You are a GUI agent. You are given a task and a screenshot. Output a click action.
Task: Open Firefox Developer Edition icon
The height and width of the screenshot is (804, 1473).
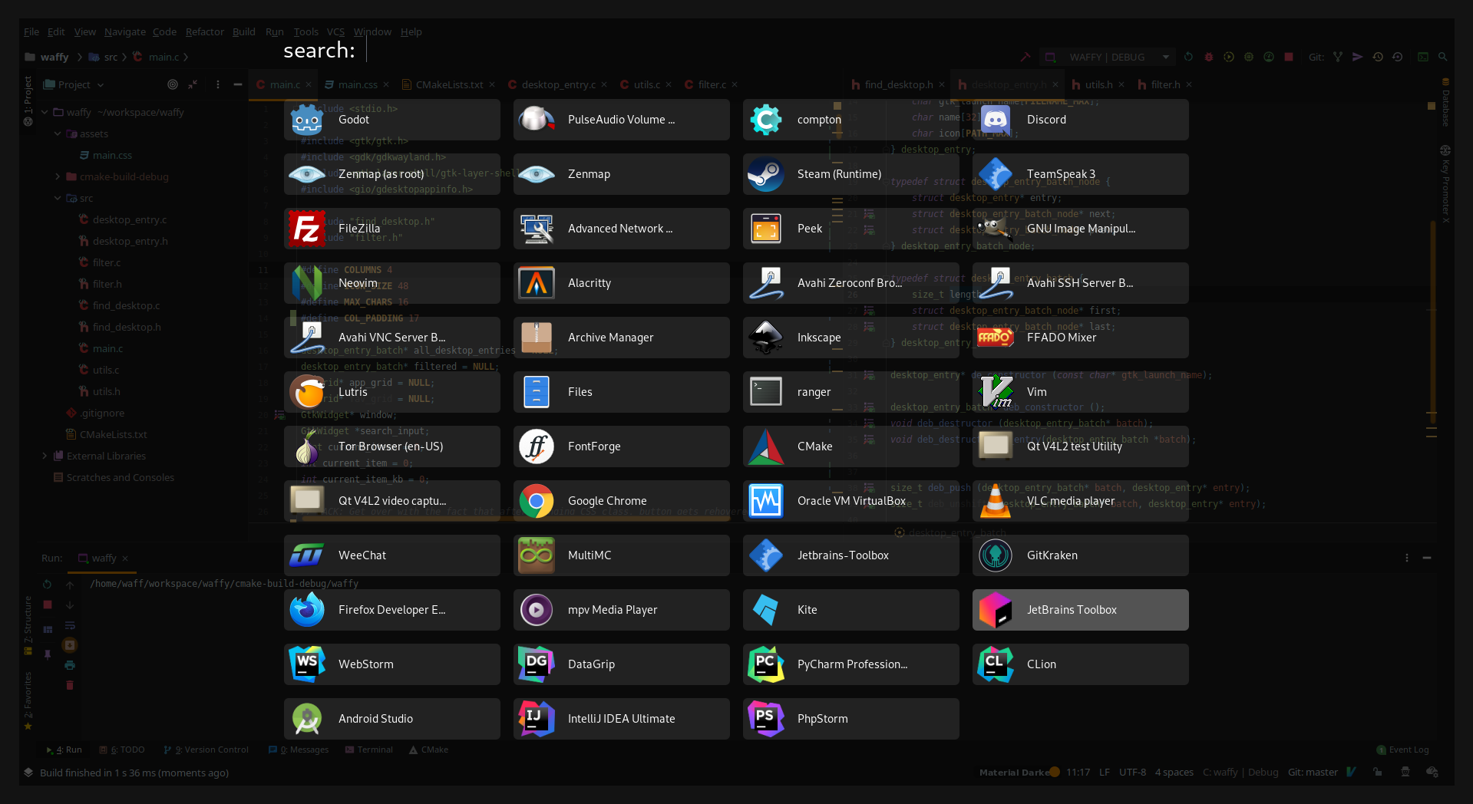tap(306, 610)
